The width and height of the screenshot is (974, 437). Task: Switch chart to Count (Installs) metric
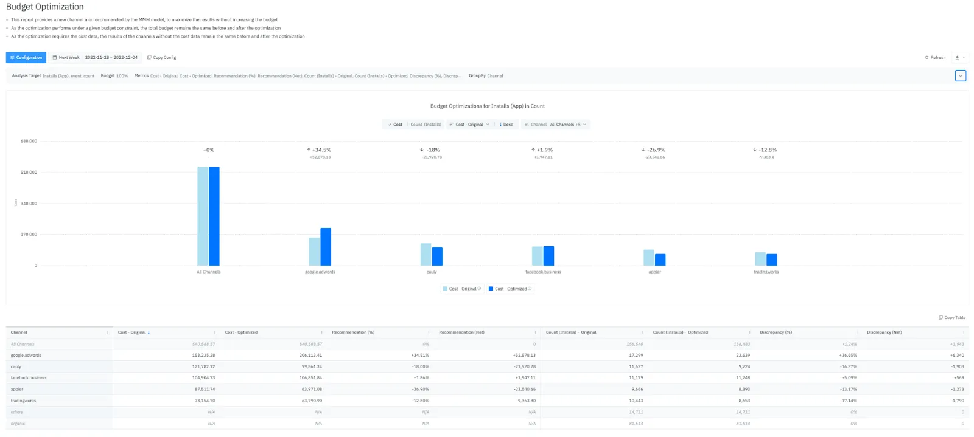[x=426, y=125]
